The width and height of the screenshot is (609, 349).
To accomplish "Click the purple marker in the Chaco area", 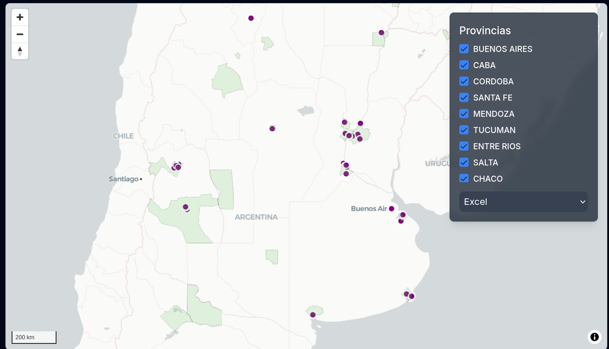I will [381, 32].
